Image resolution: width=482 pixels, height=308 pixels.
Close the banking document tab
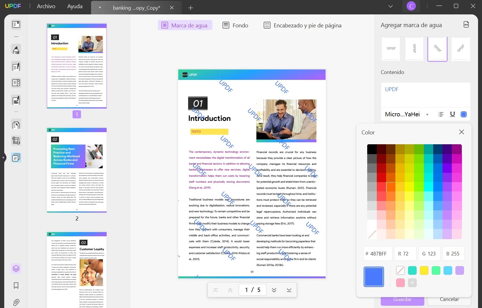point(172,8)
